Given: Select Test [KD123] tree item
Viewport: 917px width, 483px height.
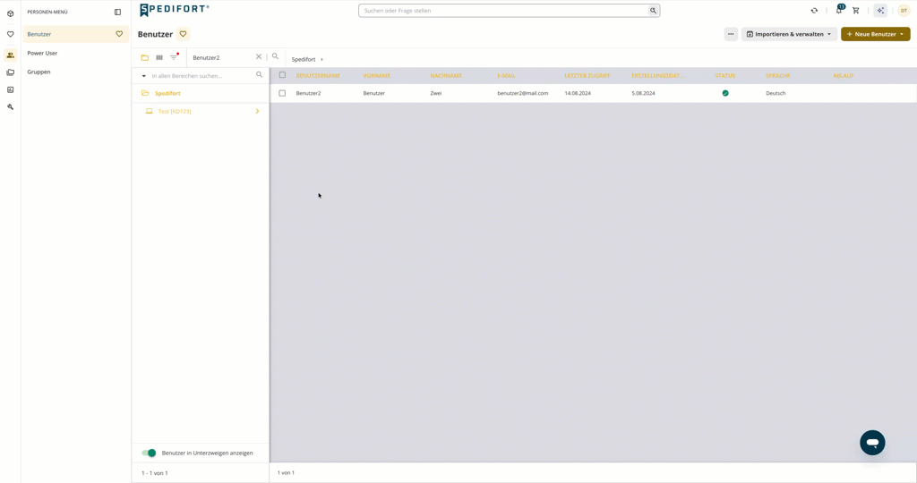Looking at the screenshot, I should click(175, 111).
